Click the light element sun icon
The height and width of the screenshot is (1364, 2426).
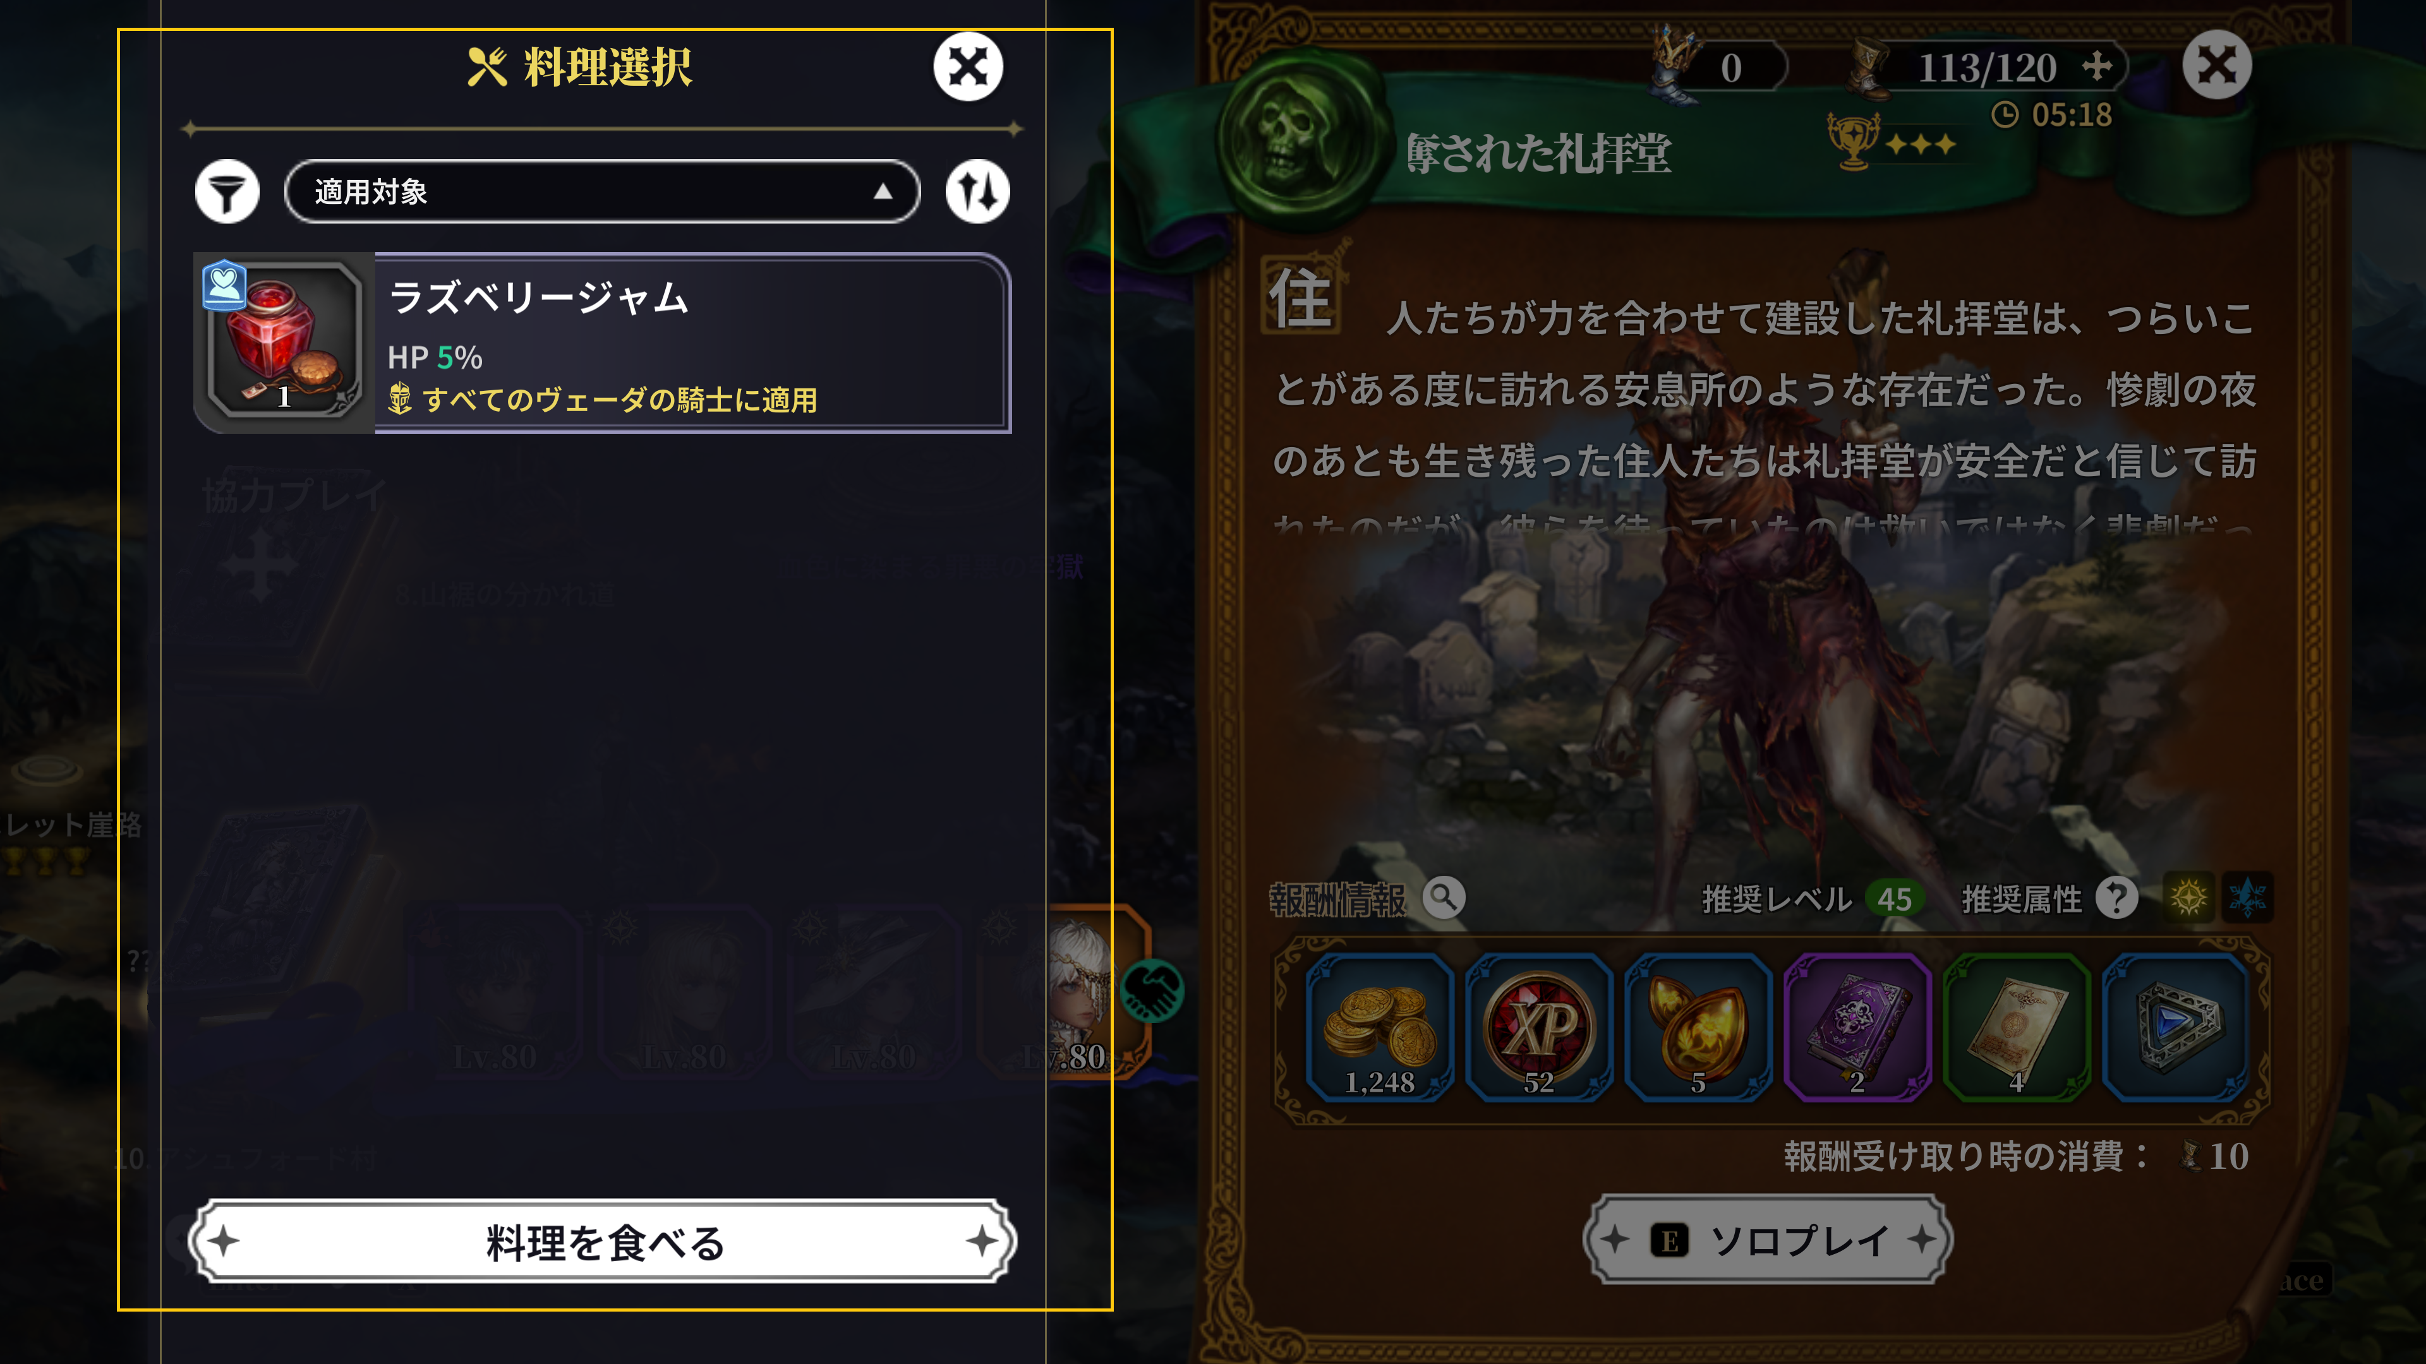[2188, 898]
